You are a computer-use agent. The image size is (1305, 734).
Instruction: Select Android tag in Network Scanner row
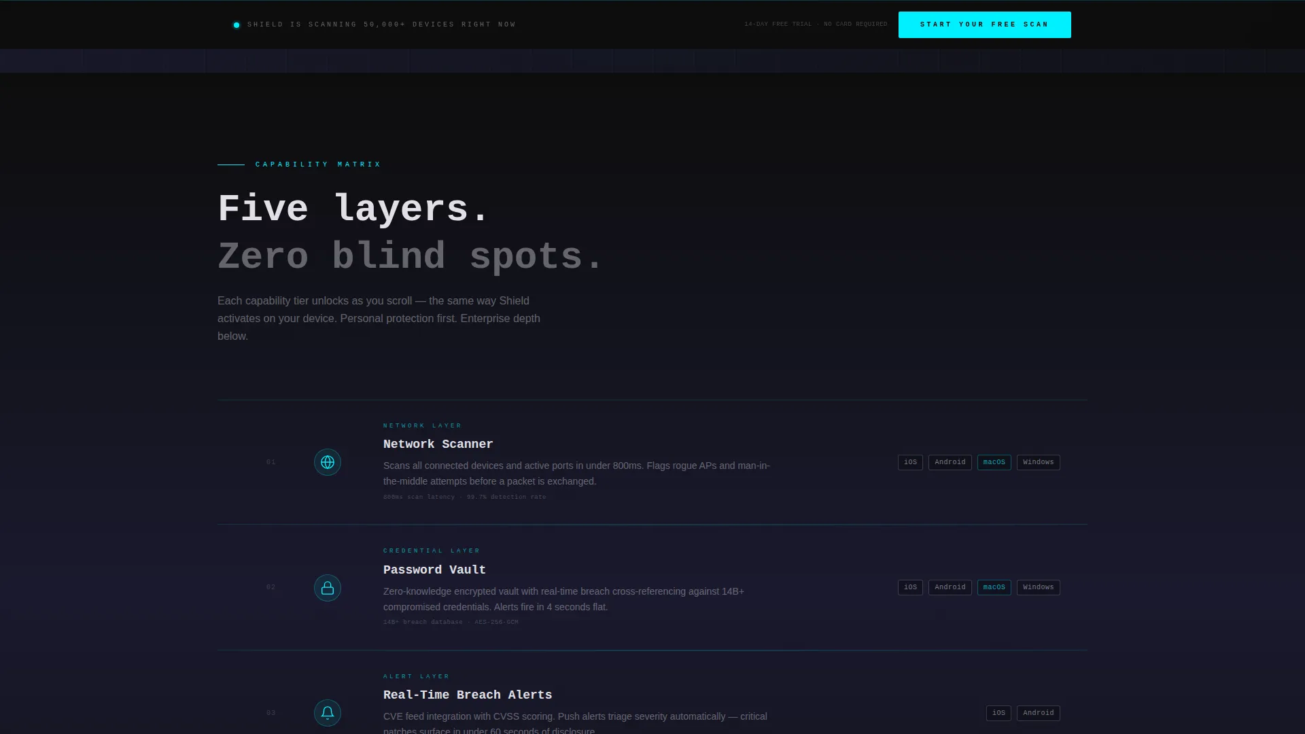[x=950, y=462]
